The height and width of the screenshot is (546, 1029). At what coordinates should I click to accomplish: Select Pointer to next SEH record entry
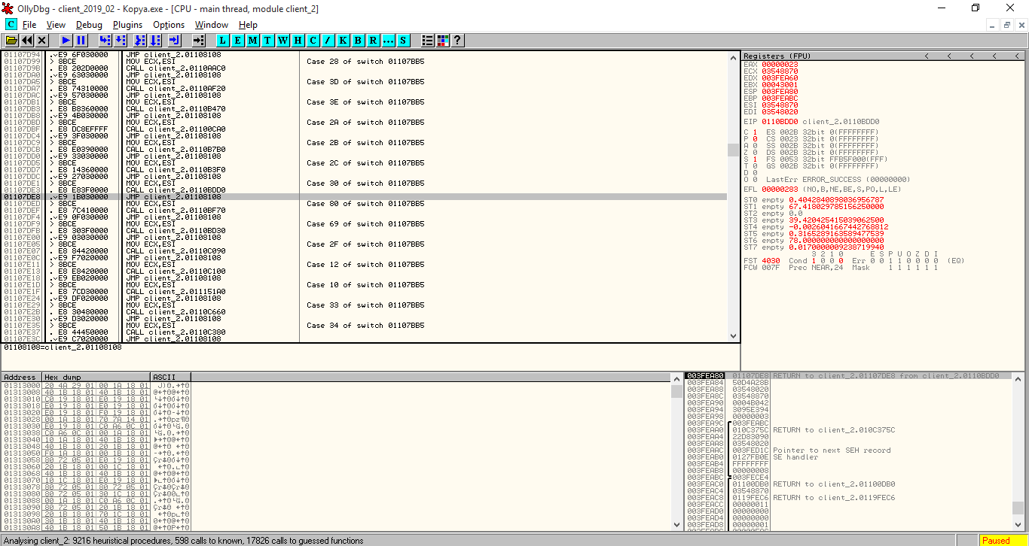tap(832, 450)
